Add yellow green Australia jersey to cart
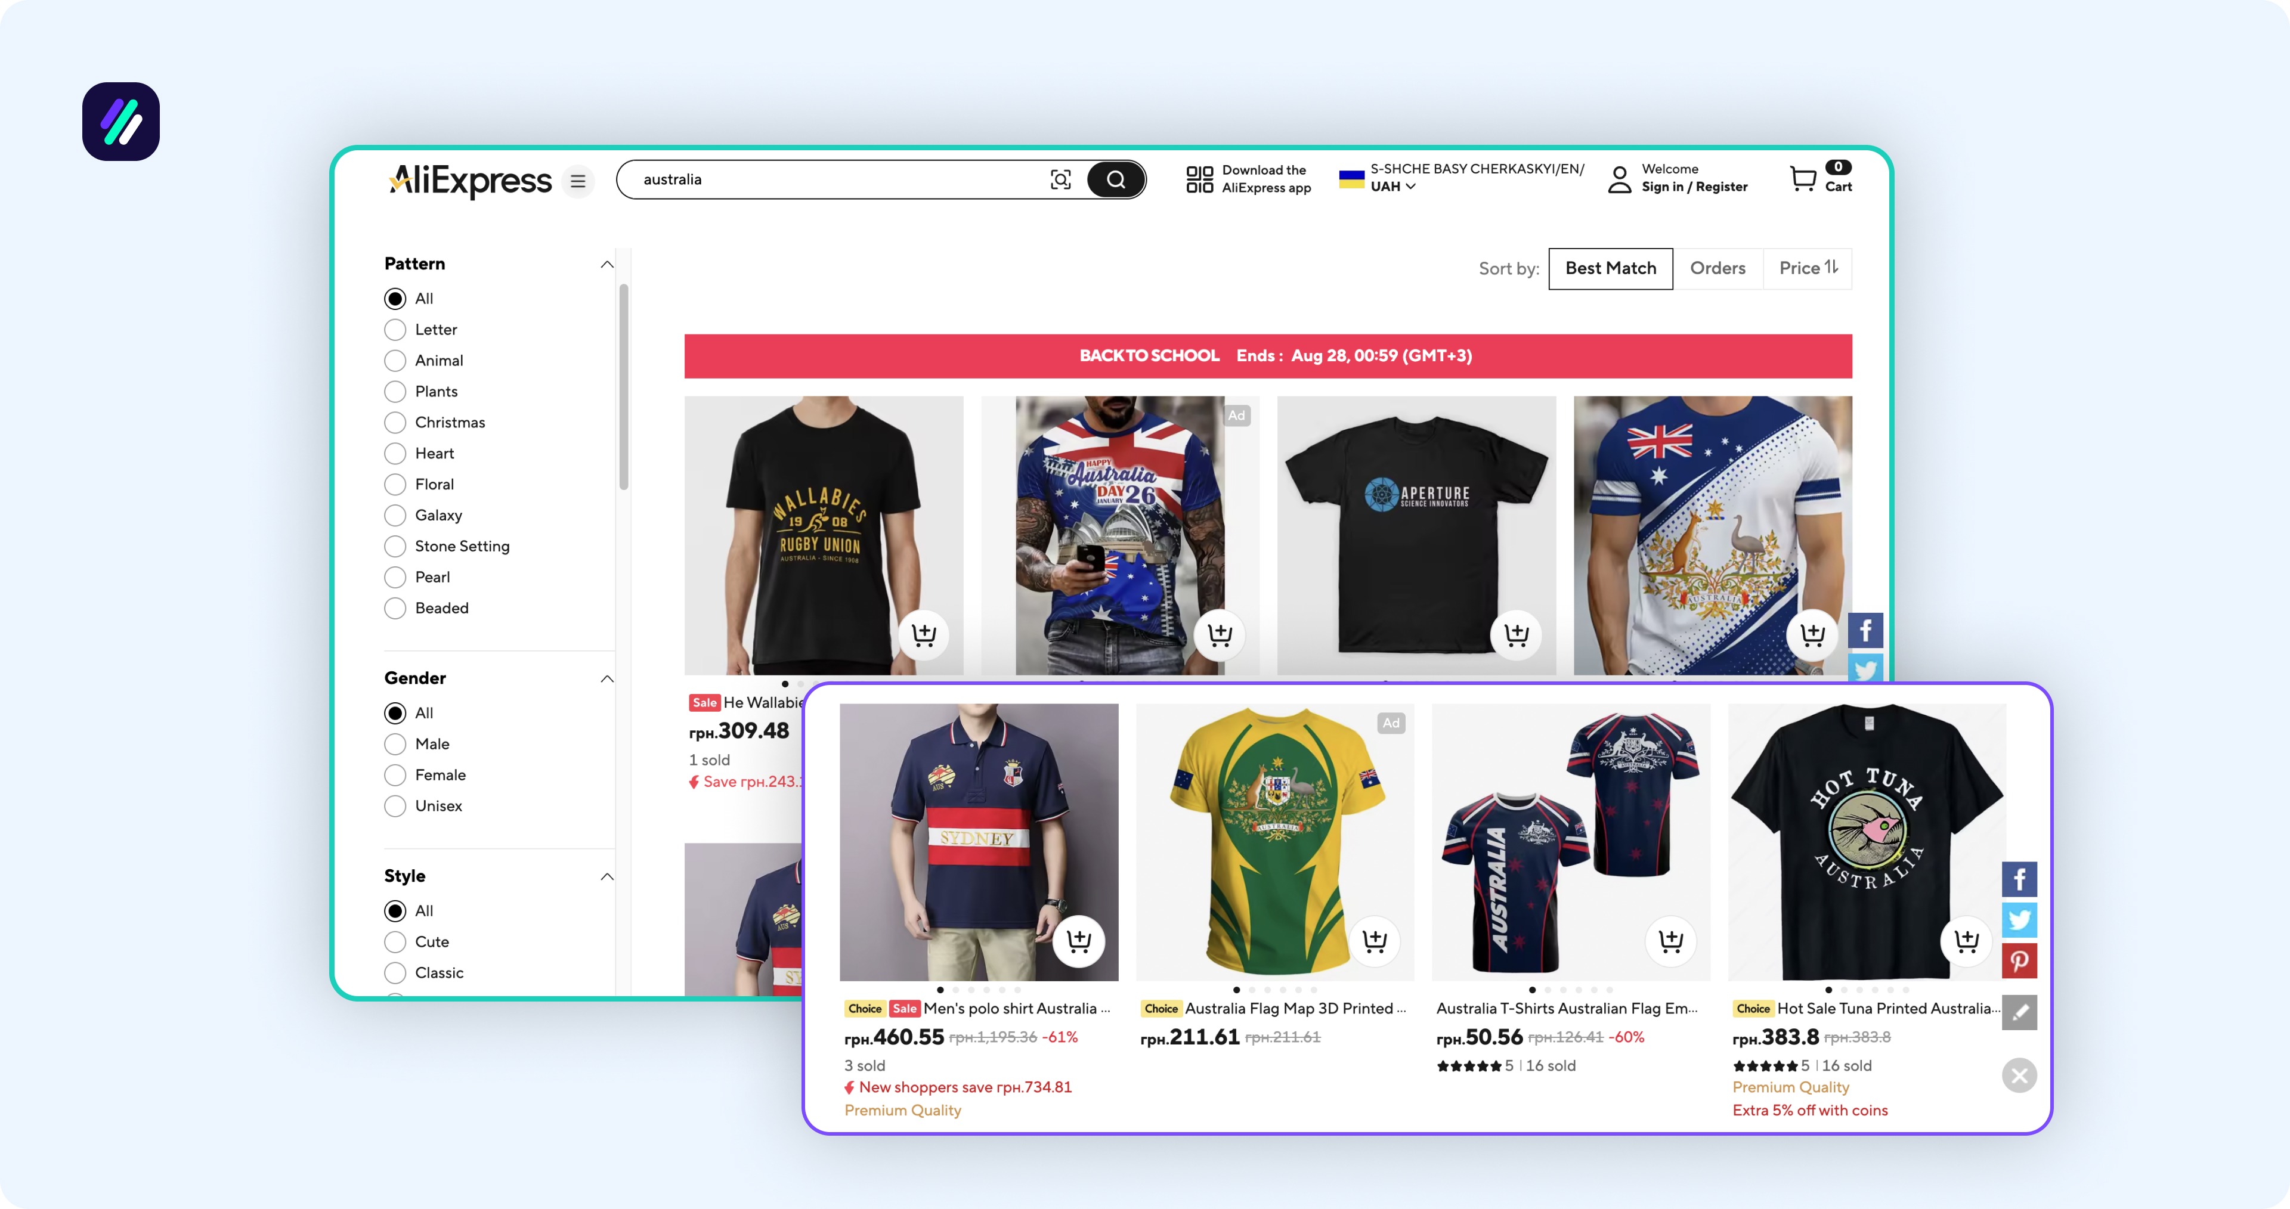 [x=1375, y=941]
